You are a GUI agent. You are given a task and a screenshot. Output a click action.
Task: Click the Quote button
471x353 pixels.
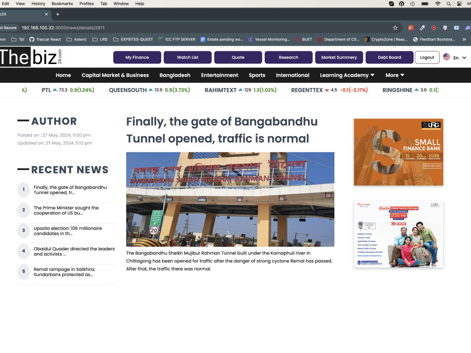pyautogui.click(x=238, y=57)
